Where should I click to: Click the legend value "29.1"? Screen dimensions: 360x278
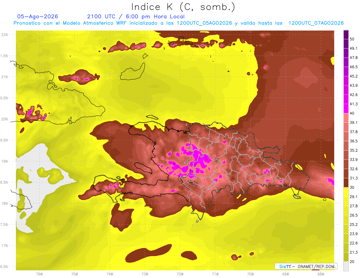click(353, 197)
